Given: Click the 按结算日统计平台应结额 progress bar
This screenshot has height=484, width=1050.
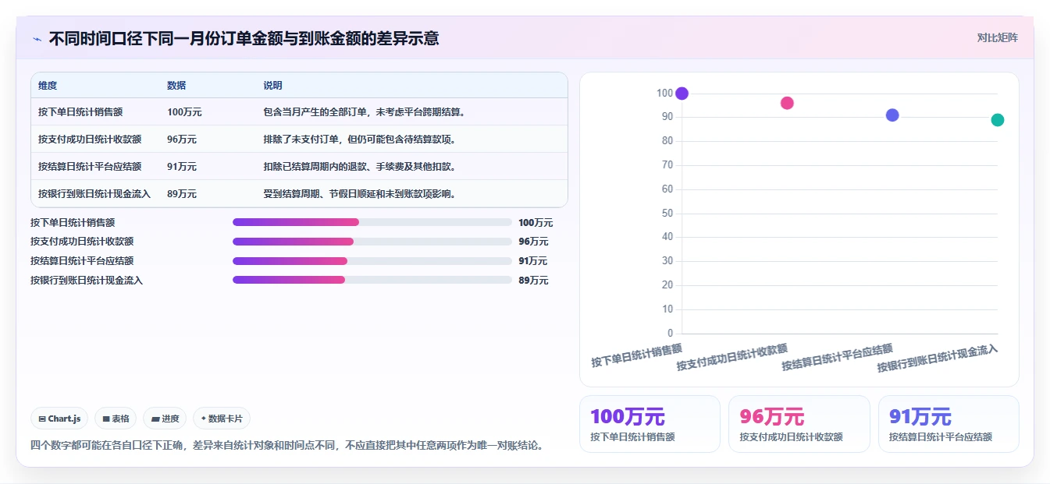Looking at the screenshot, I should 372,261.
